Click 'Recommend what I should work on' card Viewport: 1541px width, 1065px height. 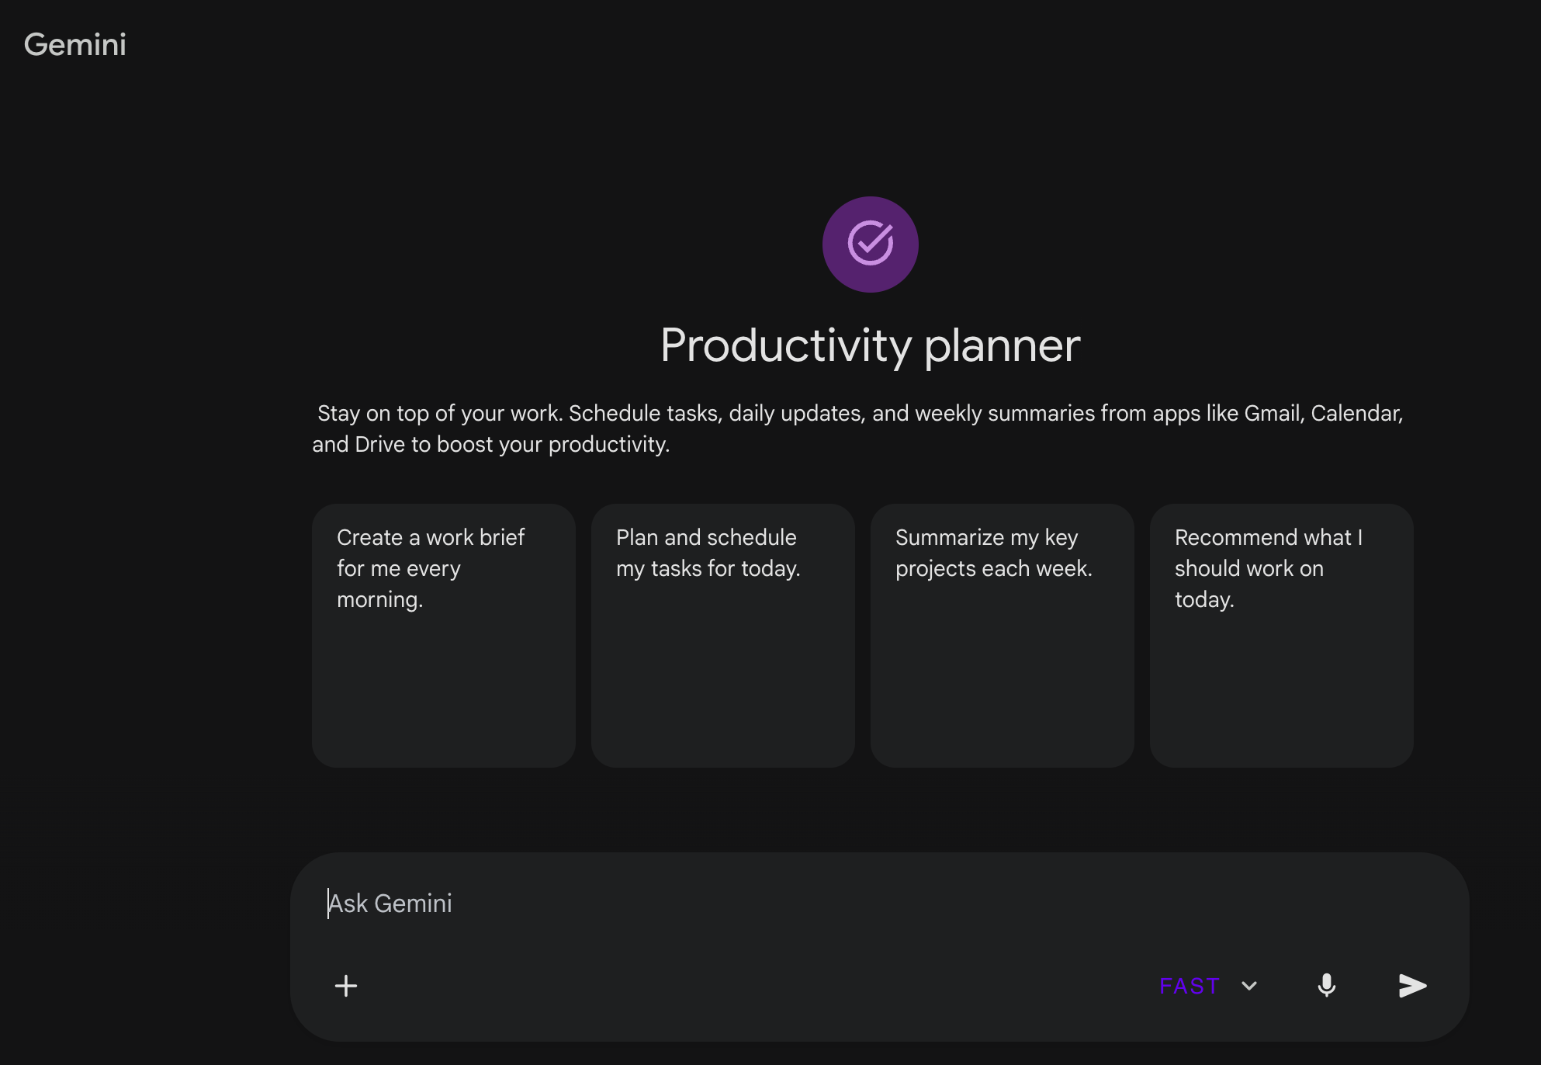tap(1281, 635)
